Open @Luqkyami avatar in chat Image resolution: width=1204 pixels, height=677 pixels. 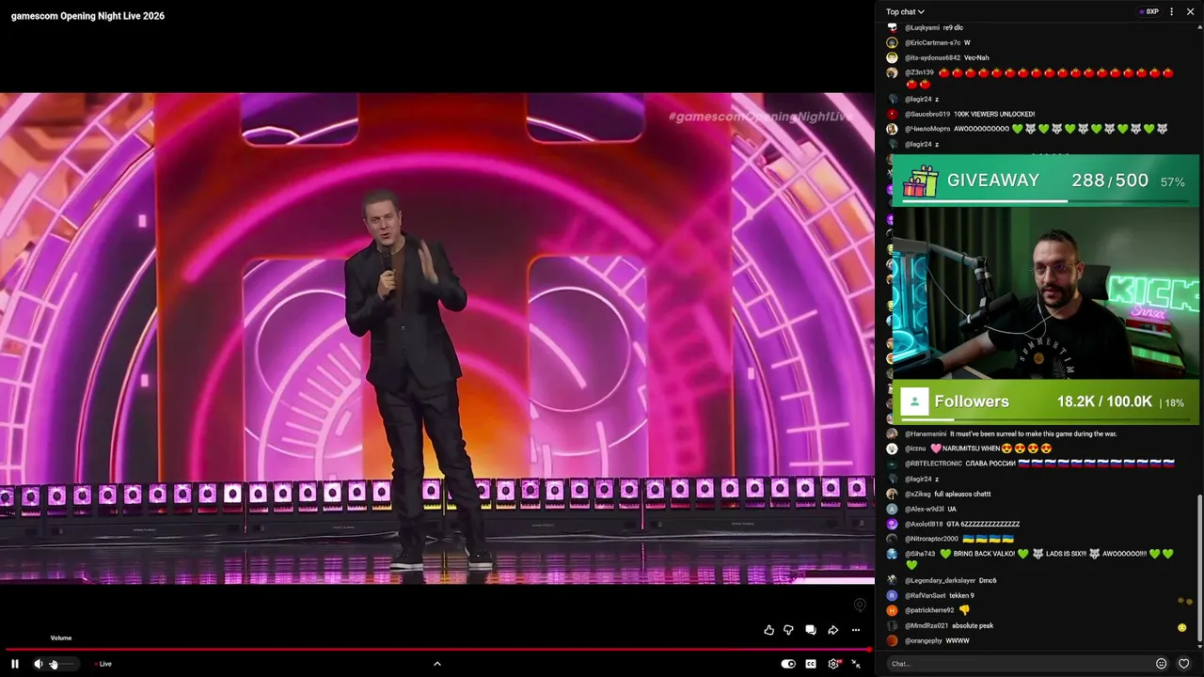[x=892, y=27]
